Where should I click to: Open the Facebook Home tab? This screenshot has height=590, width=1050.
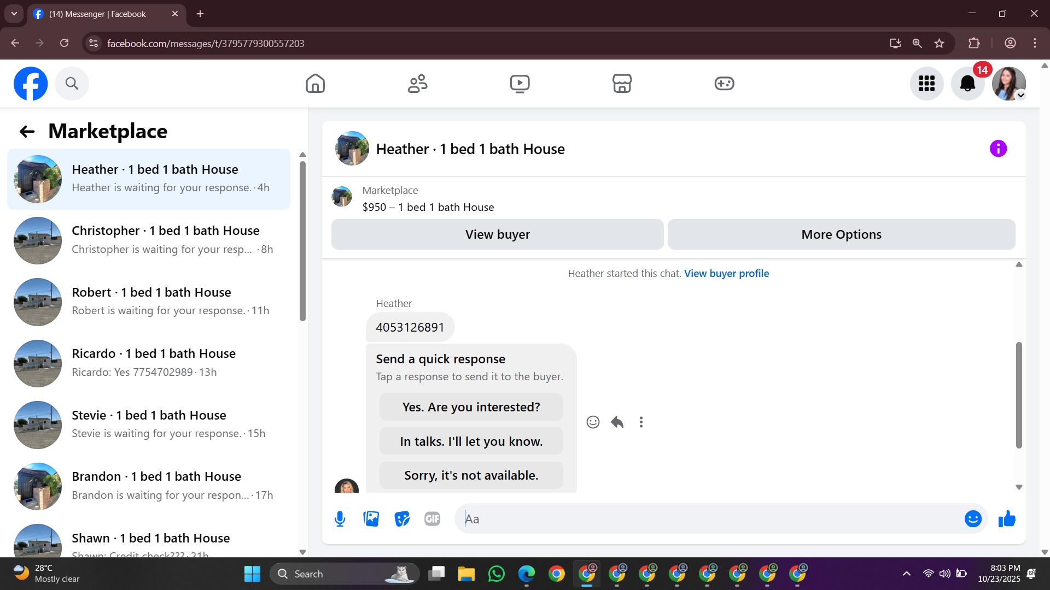coord(315,84)
